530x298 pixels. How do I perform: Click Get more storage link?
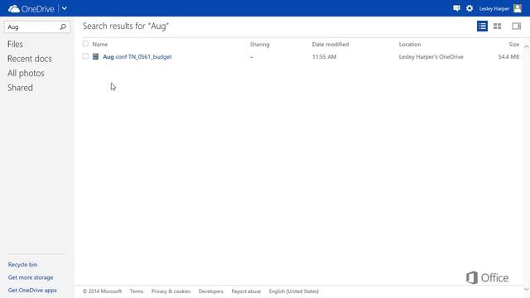(31, 277)
